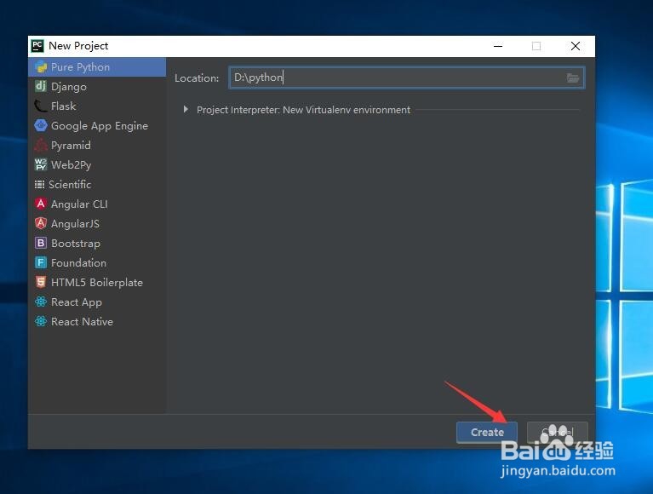Click the Create button
653x494 pixels.
[x=487, y=433]
